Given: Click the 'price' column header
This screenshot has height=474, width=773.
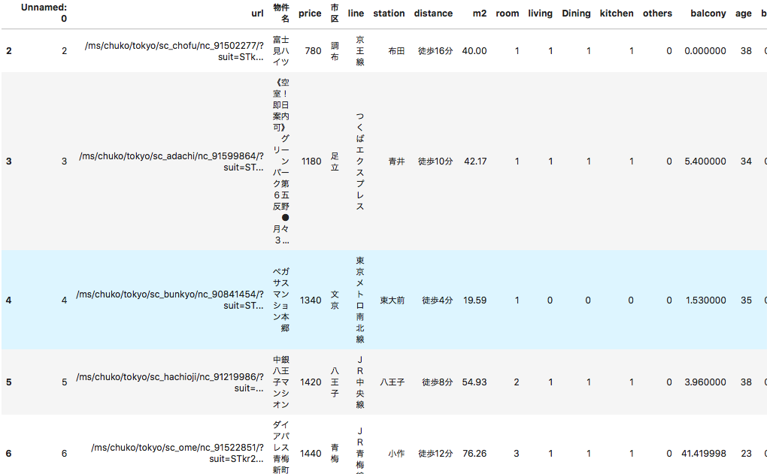Looking at the screenshot, I should click(x=310, y=14).
